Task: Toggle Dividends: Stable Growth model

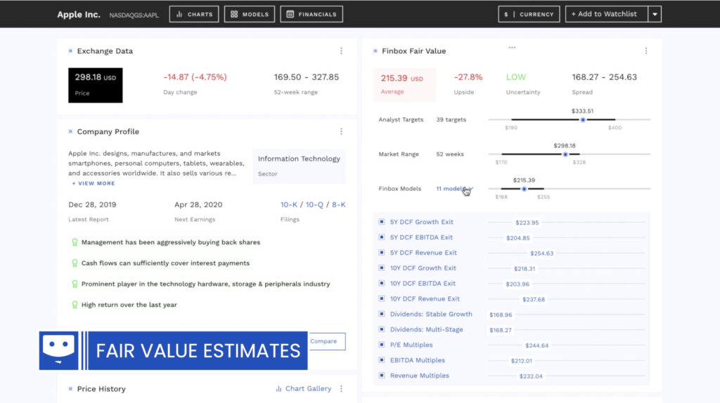Action: 382,314
